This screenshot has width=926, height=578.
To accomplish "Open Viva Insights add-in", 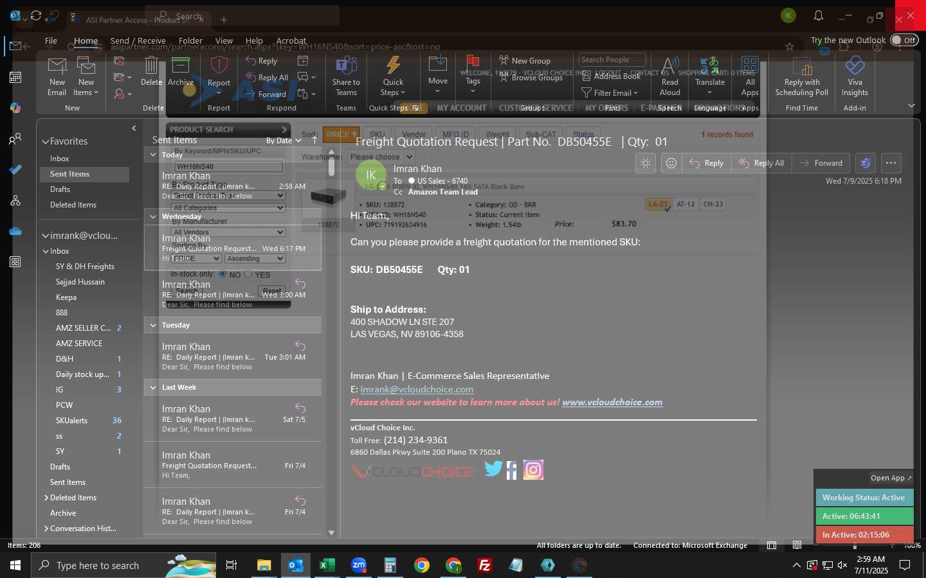I will 855,76.
